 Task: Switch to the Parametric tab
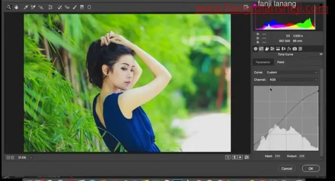263,62
